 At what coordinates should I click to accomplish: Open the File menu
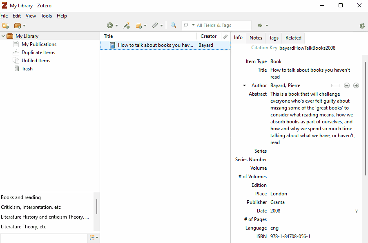tap(4, 16)
